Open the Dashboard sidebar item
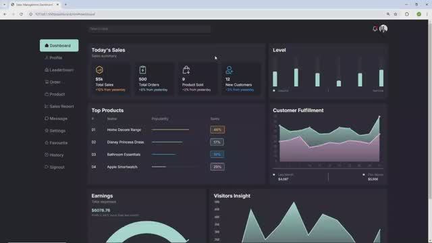The width and height of the screenshot is (432, 243). click(x=59, y=45)
